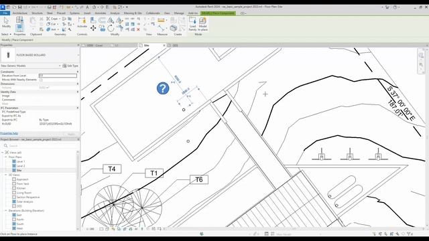Open the type selector dropdown for Floor Based Bollard
The width and height of the screenshot is (429, 241).
(x=78, y=55)
